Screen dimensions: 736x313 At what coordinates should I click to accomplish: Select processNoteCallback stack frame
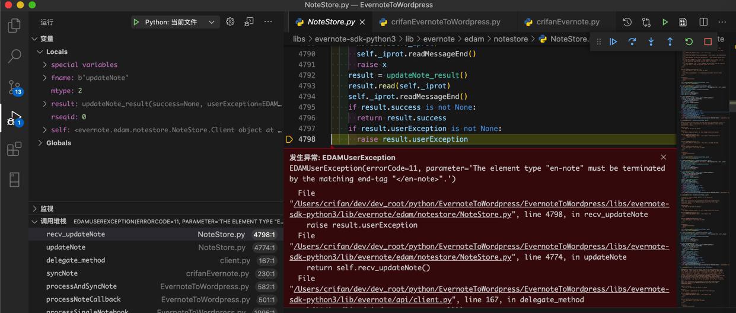(x=156, y=299)
